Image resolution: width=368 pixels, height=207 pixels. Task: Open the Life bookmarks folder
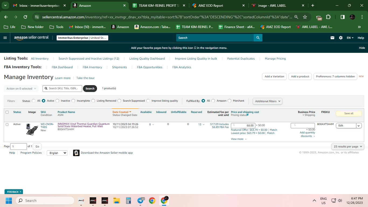10,27
